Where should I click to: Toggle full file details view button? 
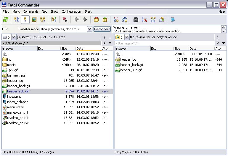point(25,20)
